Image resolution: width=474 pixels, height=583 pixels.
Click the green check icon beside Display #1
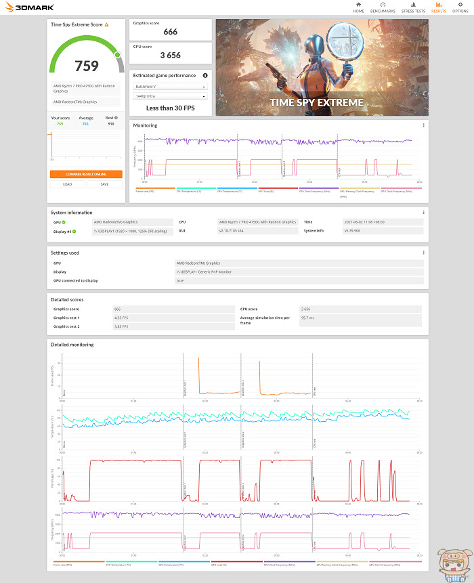point(74,232)
